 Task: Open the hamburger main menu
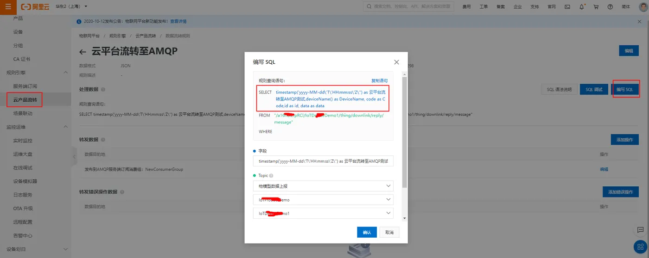(x=8, y=6)
